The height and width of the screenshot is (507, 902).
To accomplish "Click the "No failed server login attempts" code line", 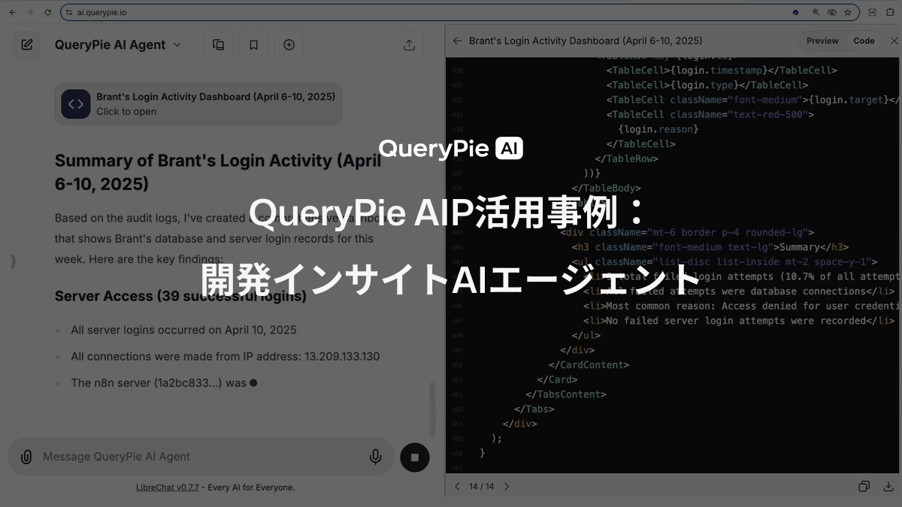I will click(x=739, y=321).
